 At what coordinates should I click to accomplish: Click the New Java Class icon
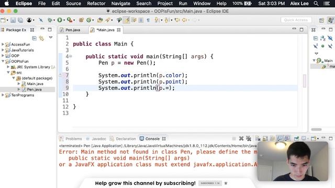pos(88,20)
